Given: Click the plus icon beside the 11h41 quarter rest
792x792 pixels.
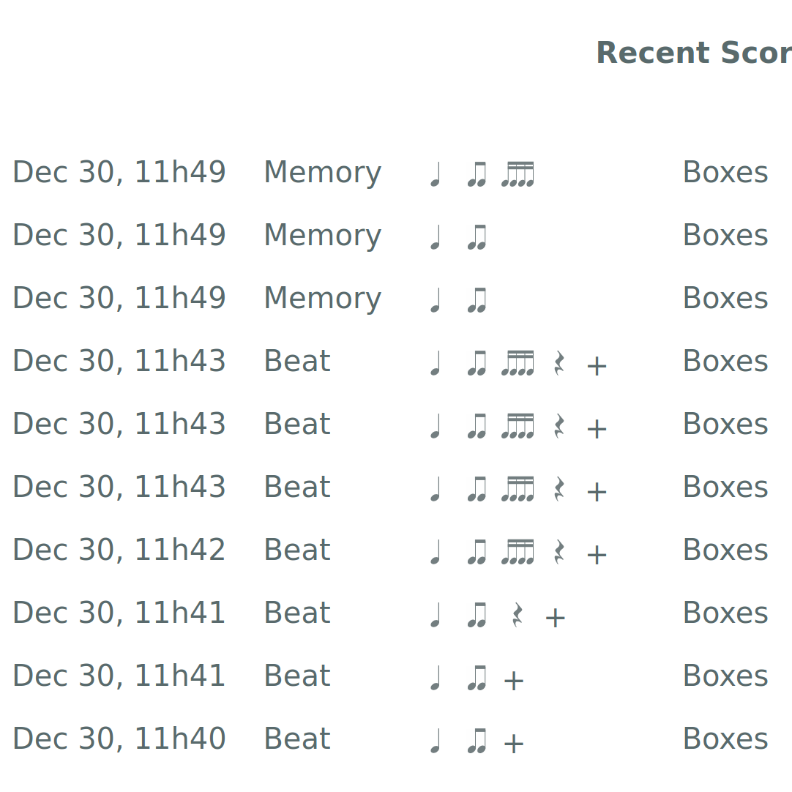Looking at the screenshot, I should pos(555,618).
